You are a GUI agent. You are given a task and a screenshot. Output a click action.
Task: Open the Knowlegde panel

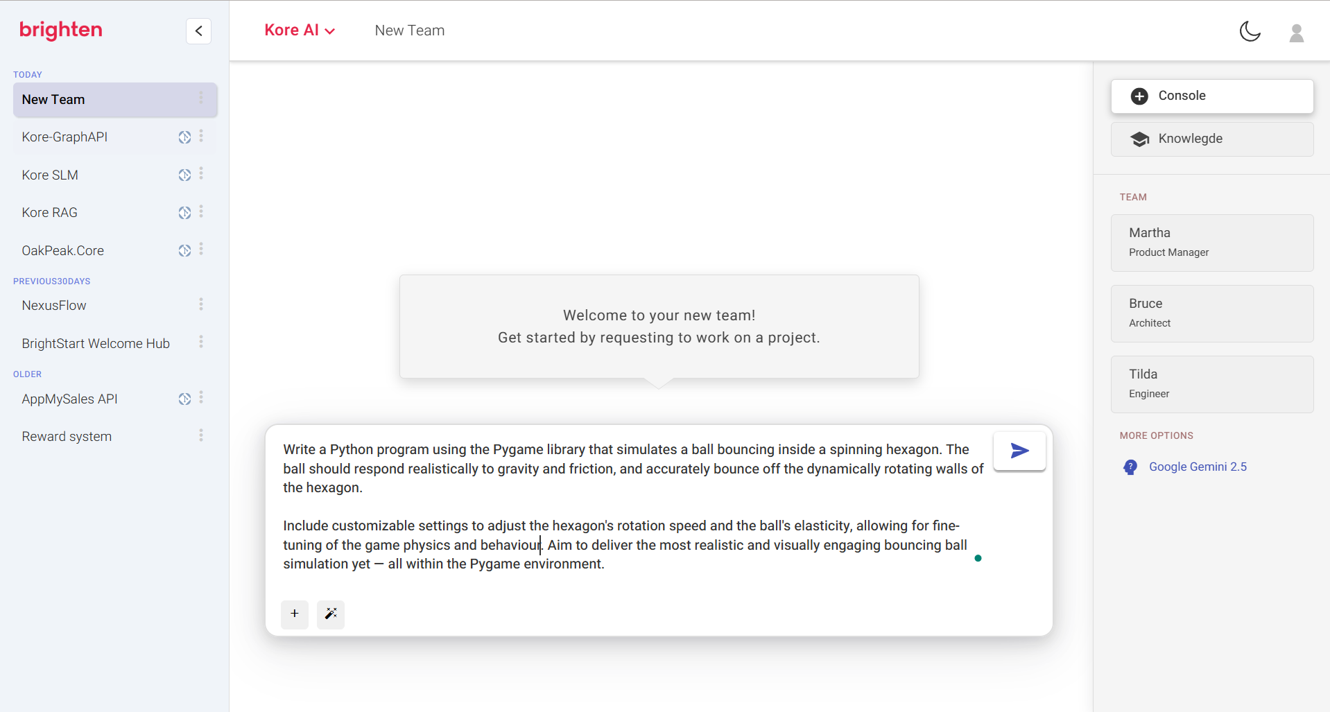(1212, 139)
